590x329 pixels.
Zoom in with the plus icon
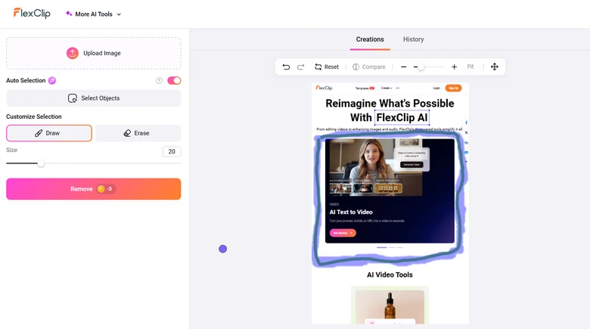pos(454,67)
